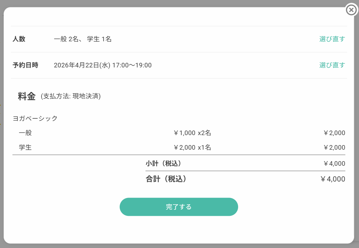Screen dimensions: 359x248
Task: Click the 予約日時 row label
Action: [x=25, y=65]
